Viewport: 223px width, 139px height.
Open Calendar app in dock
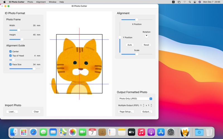tap(92, 132)
